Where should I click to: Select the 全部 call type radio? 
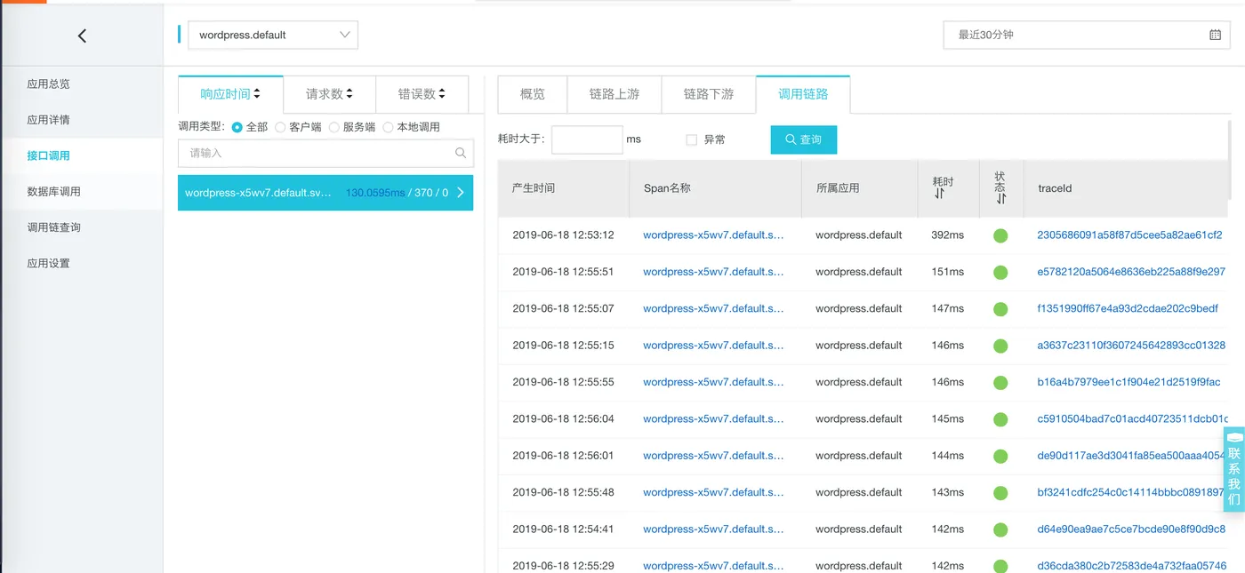237,127
